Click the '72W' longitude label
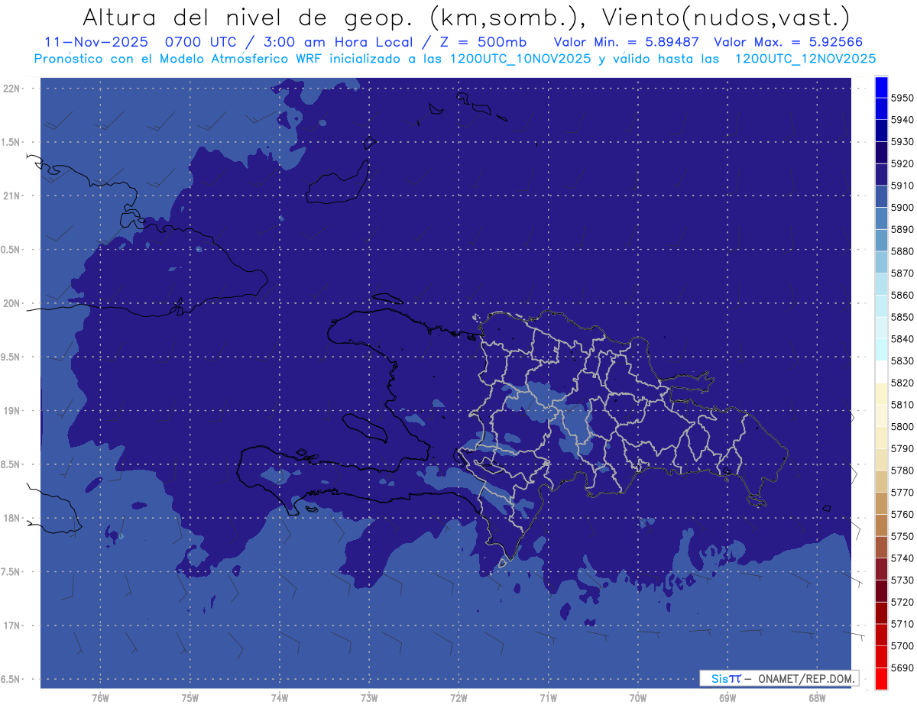 pyautogui.click(x=458, y=697)
